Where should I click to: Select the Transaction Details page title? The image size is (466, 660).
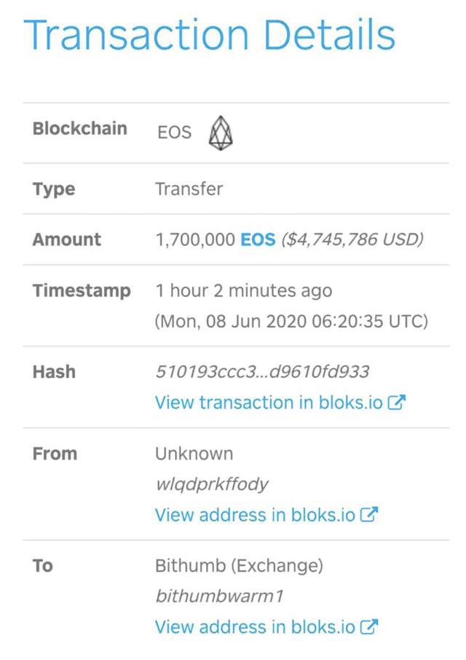[x=210, y=33]
